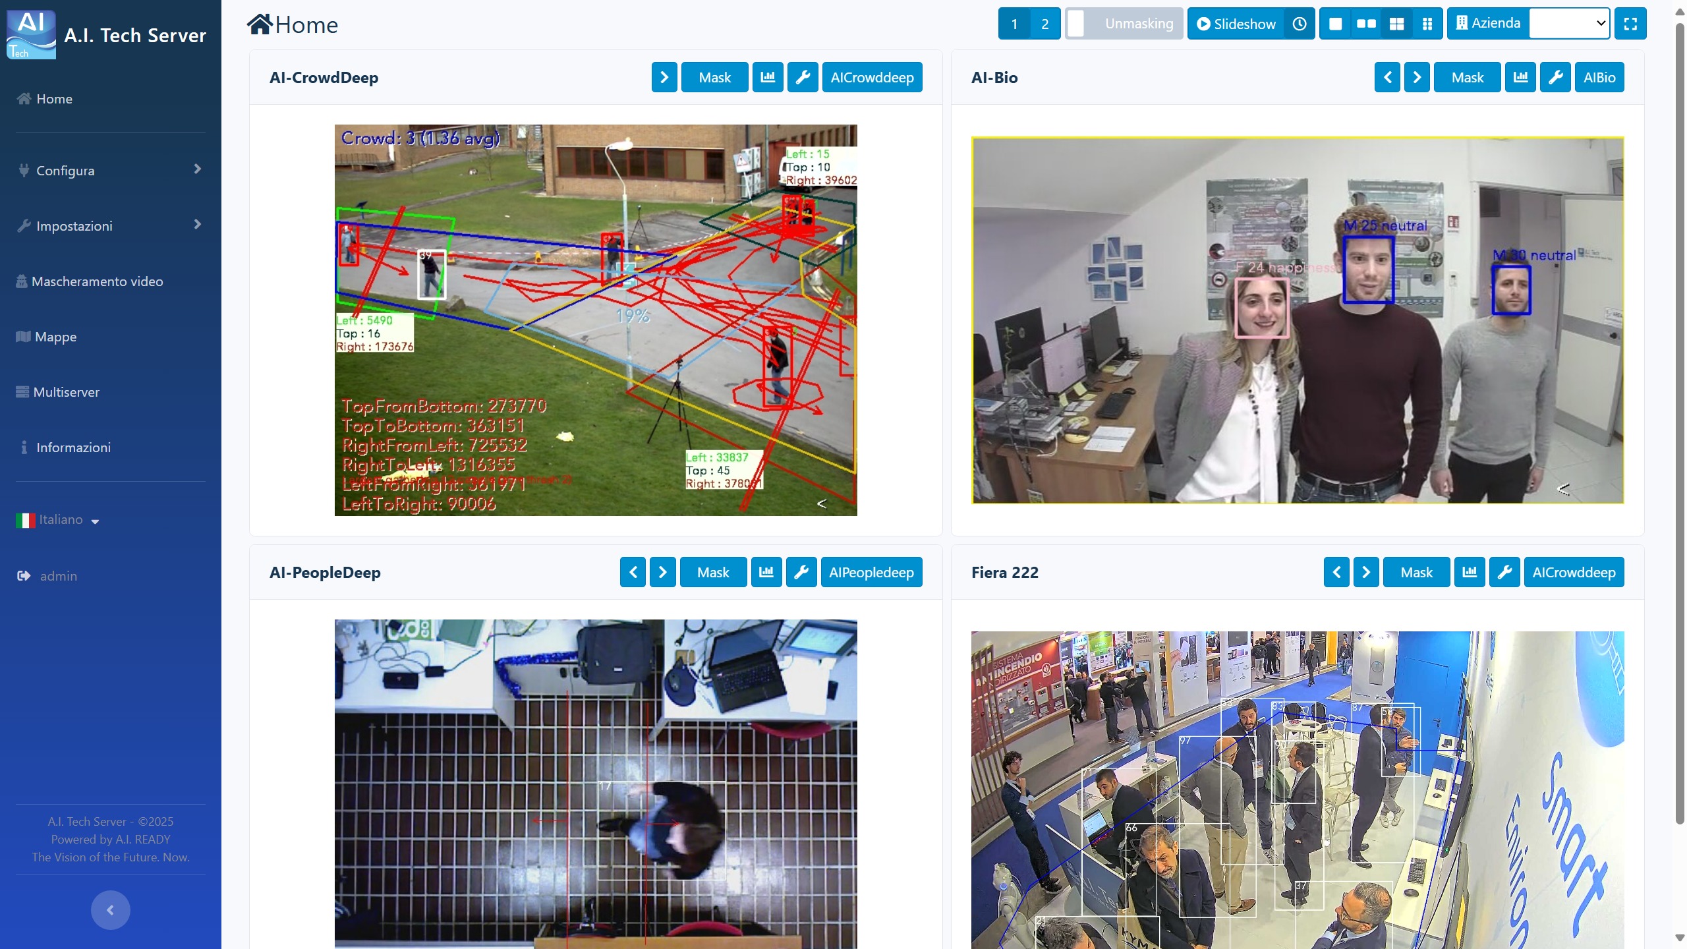Start the Slideshow
This screenshot has width=1687, height=949.
[1236, 24]
